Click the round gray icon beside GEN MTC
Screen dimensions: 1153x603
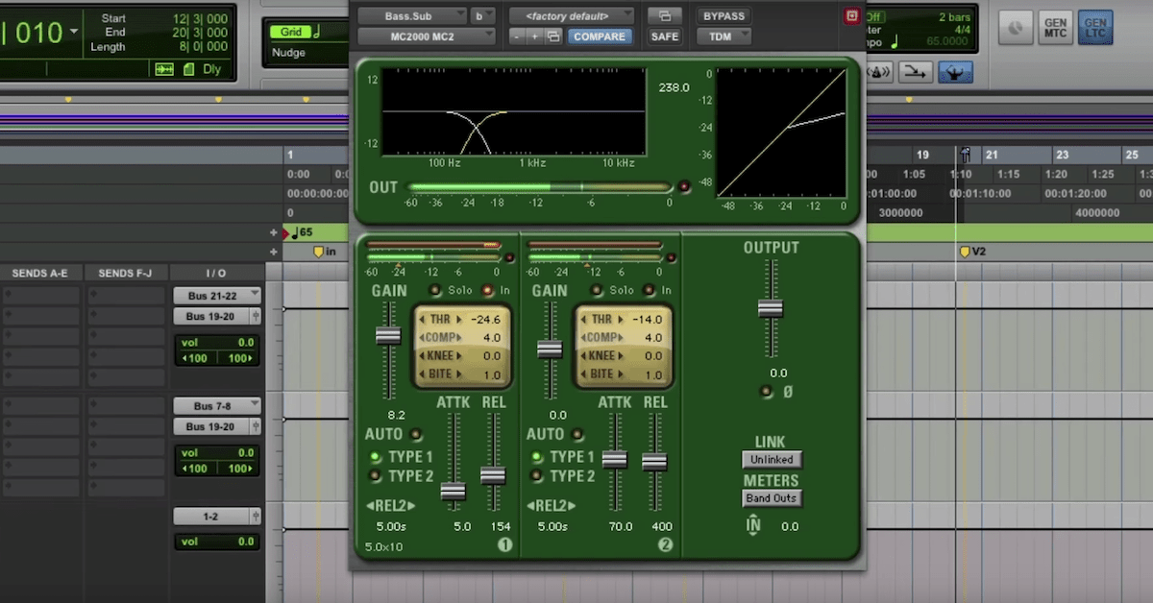pos(1016,29)
